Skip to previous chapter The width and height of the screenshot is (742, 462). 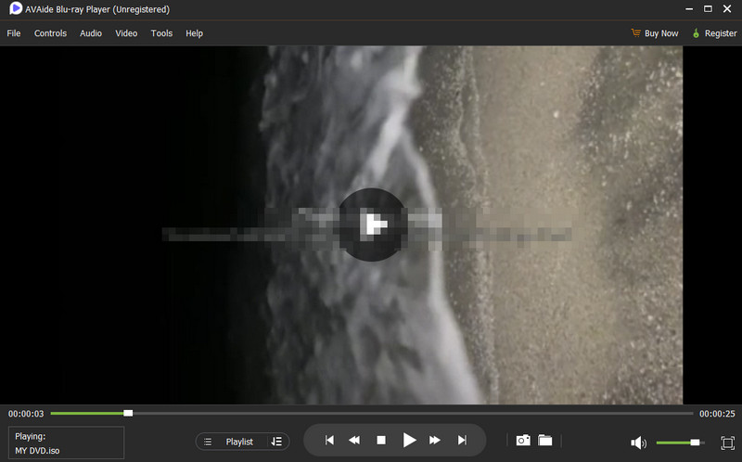pyautogui.click(x=329, y=441)
